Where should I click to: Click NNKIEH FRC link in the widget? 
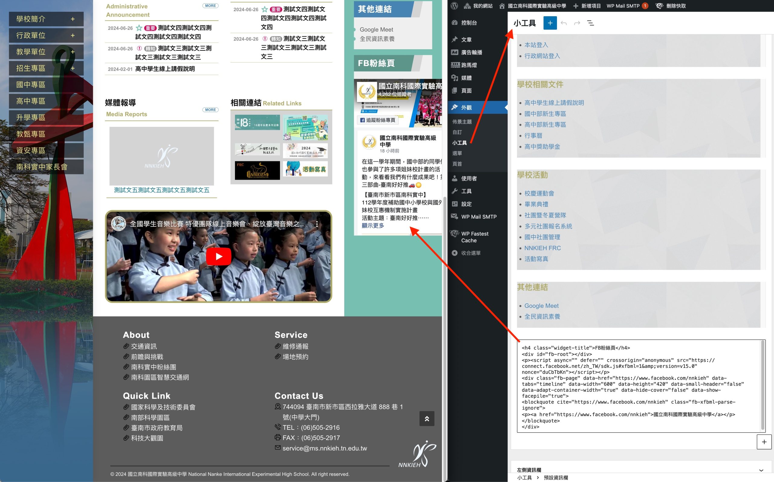[542, 248]
